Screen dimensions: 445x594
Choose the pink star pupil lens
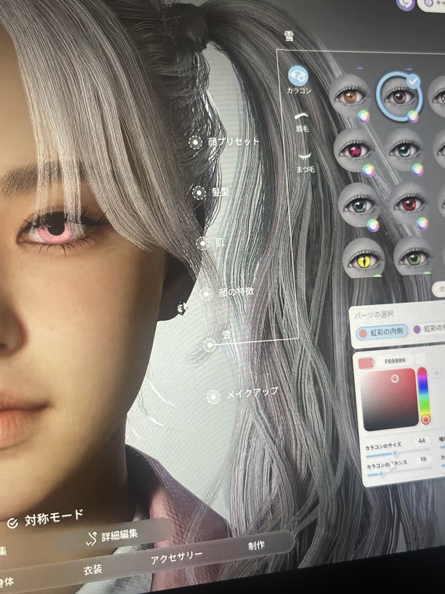(x=355, y=150)
